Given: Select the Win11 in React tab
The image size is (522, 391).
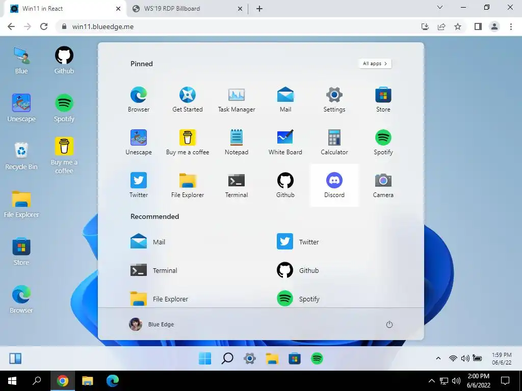Looking at the screenshot, I should (x=65, y=9).
